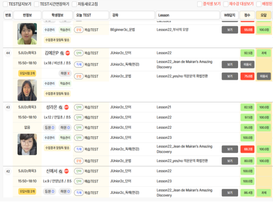This screenshot has width=273, height=202.
Task: Click the magnifier icon next to 김예은P
Action: [x=62, y=53]
